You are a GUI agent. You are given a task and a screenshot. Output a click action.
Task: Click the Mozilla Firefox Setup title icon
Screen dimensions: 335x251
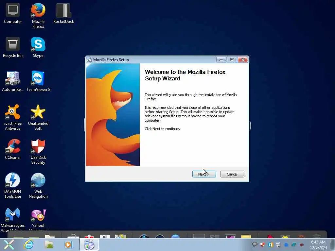point(89,60)
